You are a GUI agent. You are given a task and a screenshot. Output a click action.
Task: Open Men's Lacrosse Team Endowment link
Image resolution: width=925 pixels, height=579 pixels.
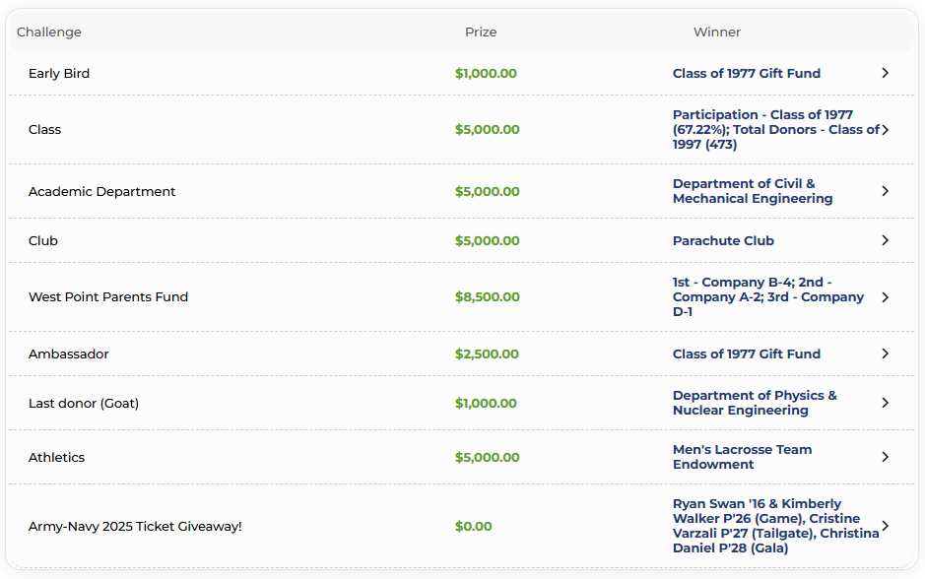(742, 457)
